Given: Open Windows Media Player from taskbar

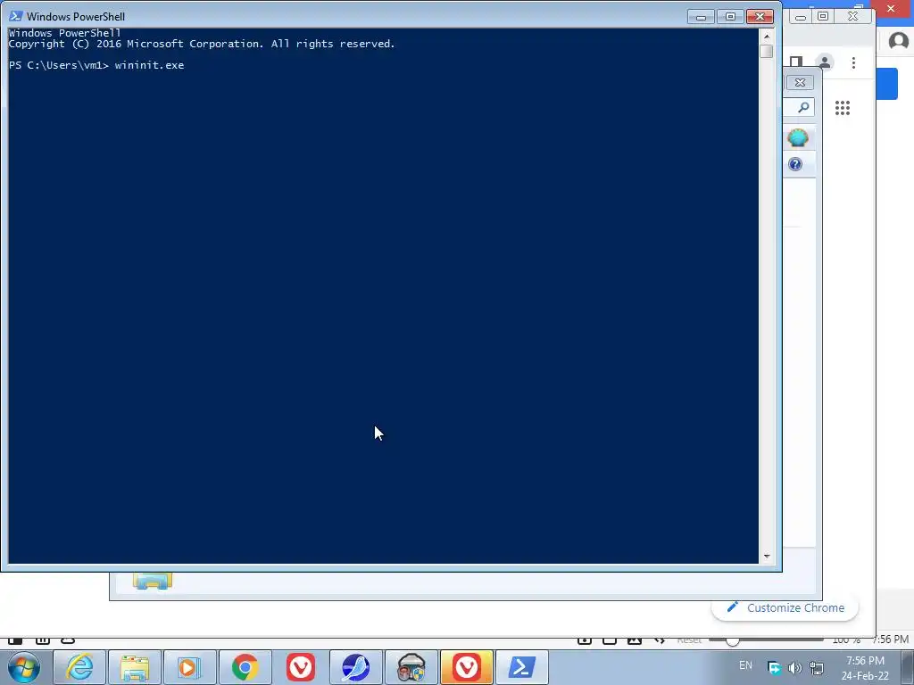Looking at the screenshot, I should [x=189, y=667].
